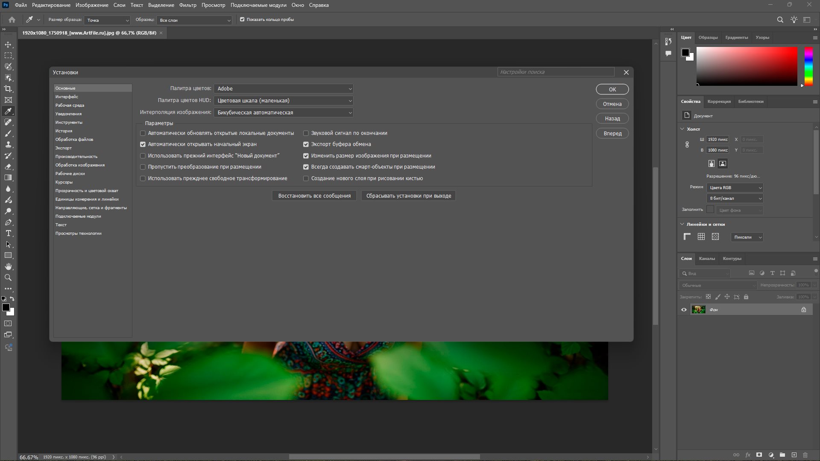This screenshot has height=461, width=820.
Task: Click Восстановить все сообщения button
Action: [314, 196]
